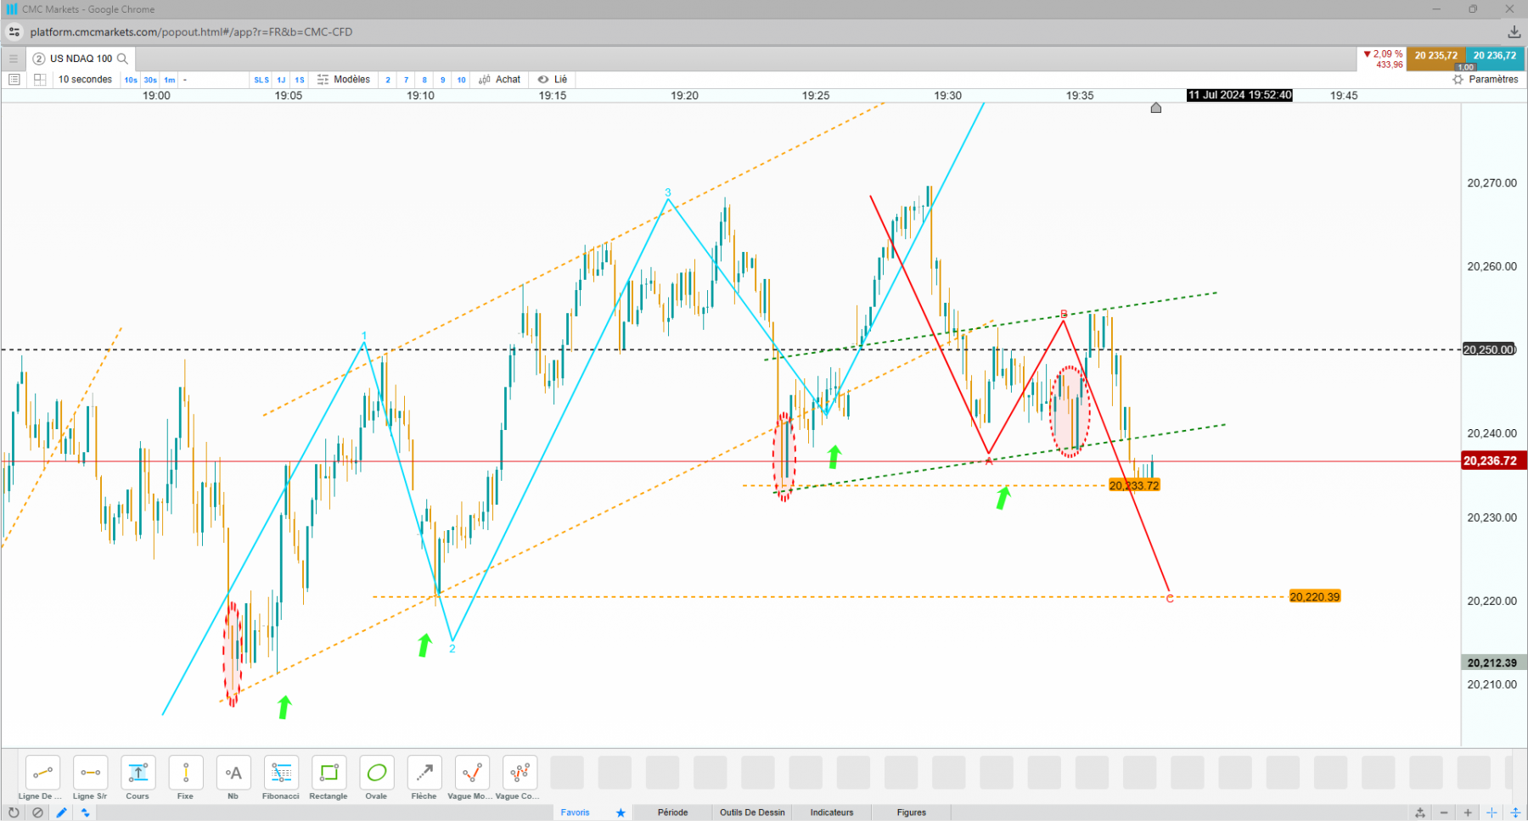Screen dimensions: 1528x821
Task: Click the 20,236.72 current price label
Action: (1494, 461)
